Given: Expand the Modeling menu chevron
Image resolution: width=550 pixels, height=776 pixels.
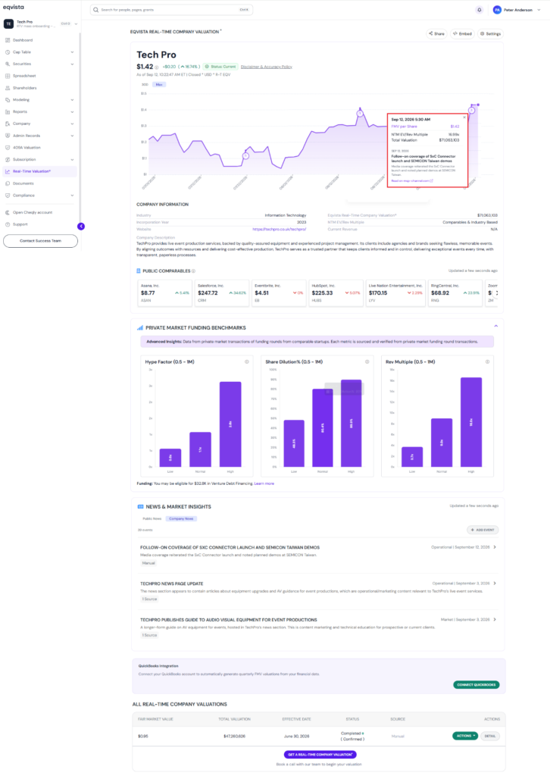Looking at the screenshot, I should [72, 100].
